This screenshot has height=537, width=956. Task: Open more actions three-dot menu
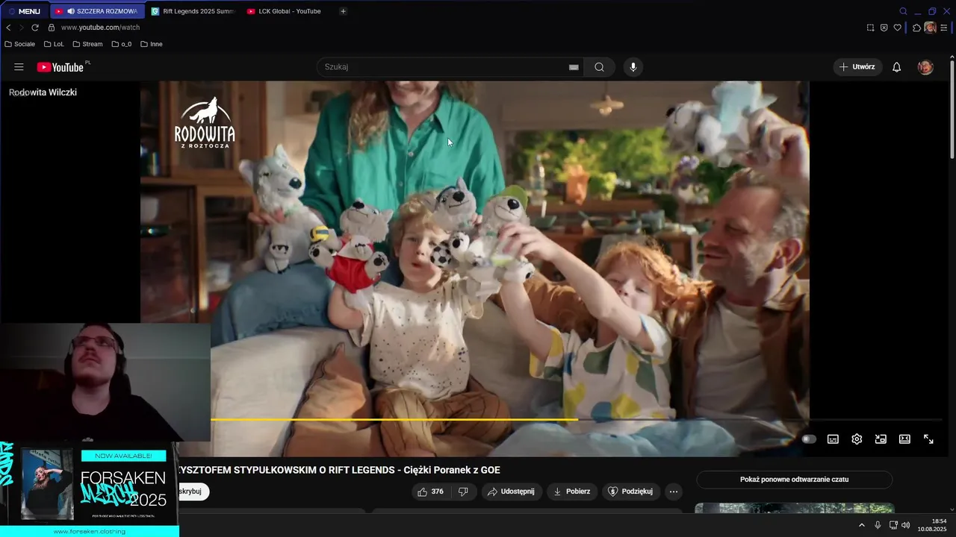tap(674, 492)
